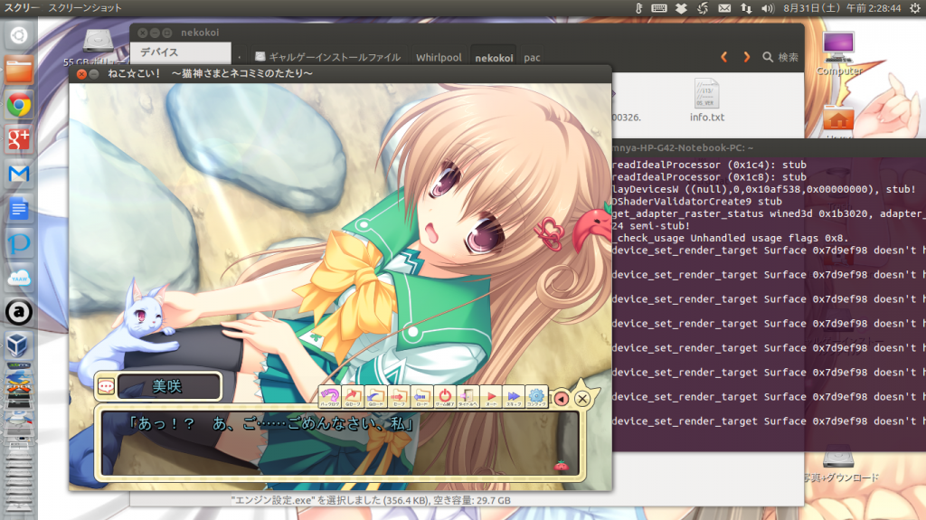Image resolution: width=926 pixels, height=520 pixels.
Task: Select the nekokoi breadcrumb in file manager
Action: point(494,57)
